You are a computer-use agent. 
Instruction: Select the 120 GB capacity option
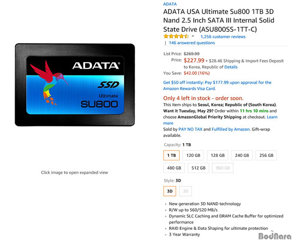193,155
